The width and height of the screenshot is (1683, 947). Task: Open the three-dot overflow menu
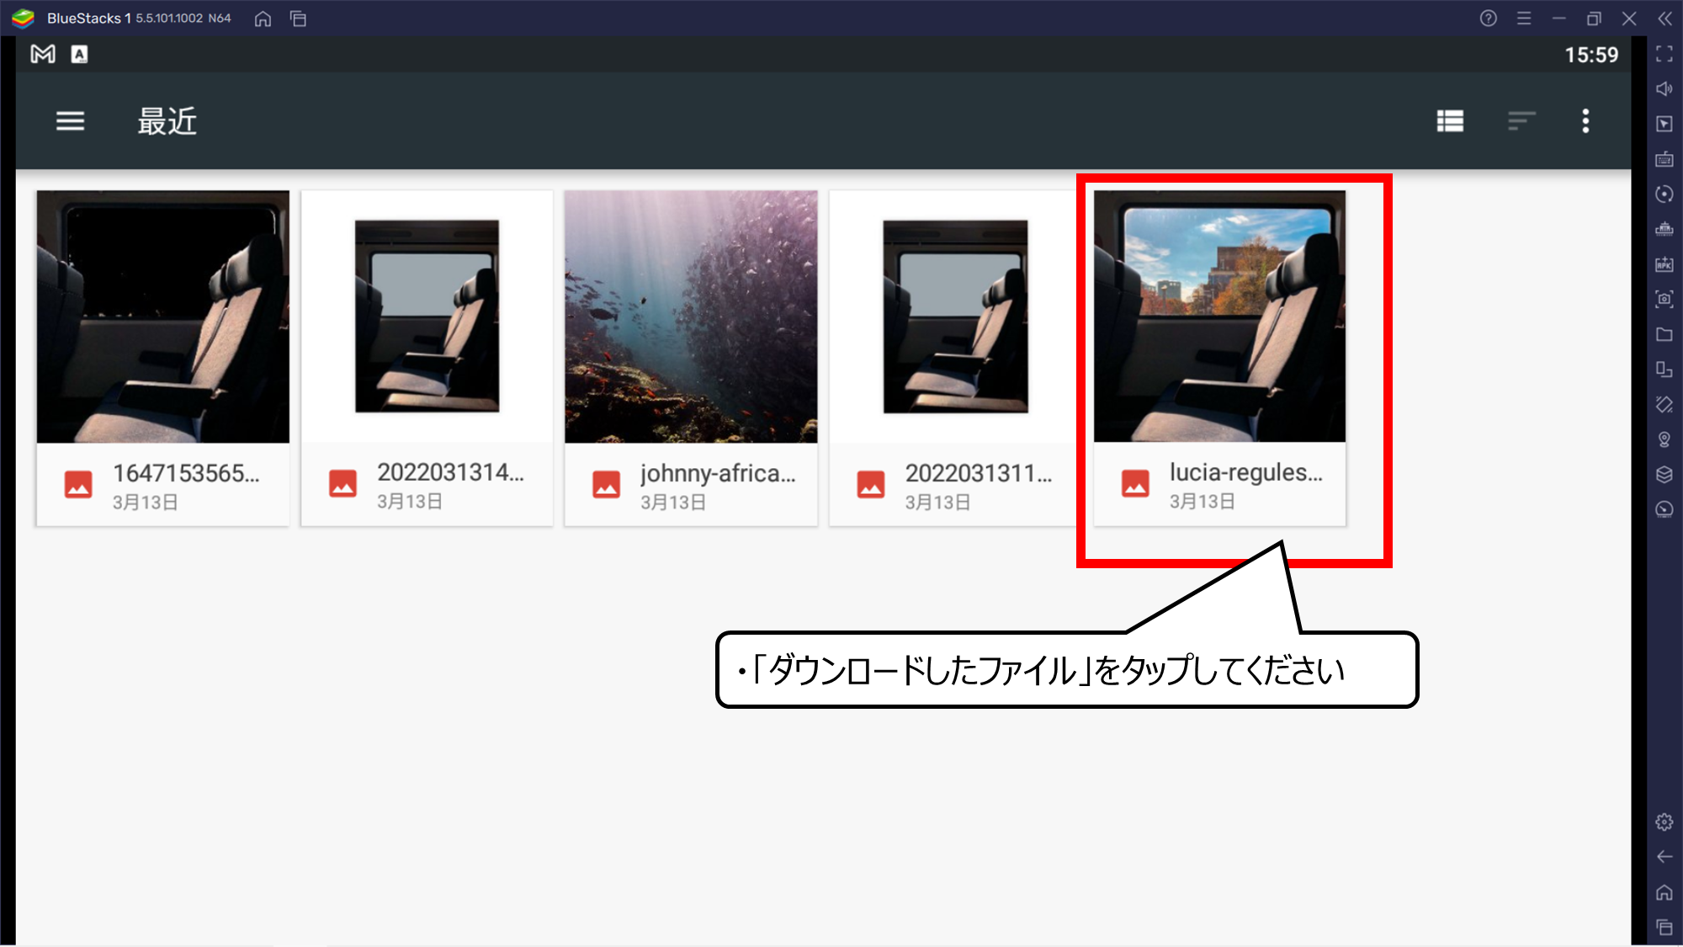[1585, 121]
